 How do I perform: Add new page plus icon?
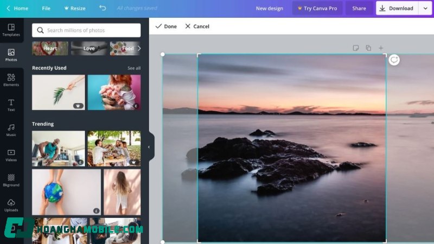point(381,48)
